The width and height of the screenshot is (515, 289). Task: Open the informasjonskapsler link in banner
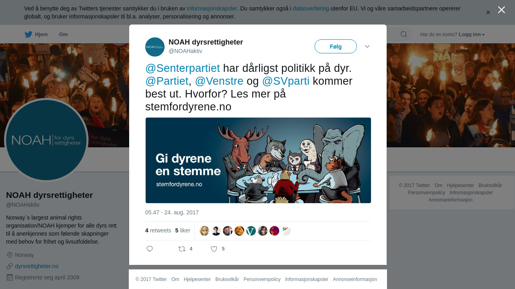[212, 8]
